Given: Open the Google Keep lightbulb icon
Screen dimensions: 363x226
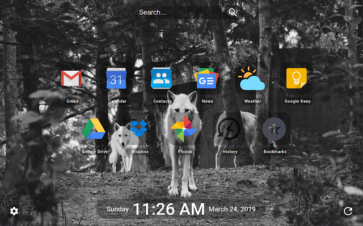Looking at the screenshot, I should point(297,78).
